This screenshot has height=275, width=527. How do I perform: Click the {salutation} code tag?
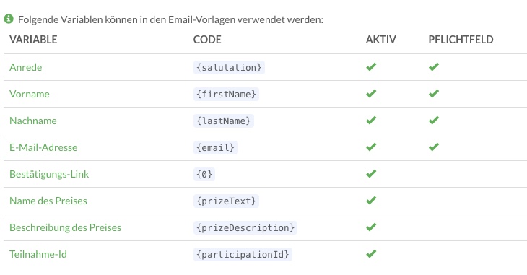click(229, 67)
